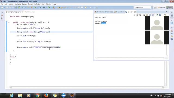174x98 pixels.
Task: Open Zoom from the taskbar
Action: 63,96
